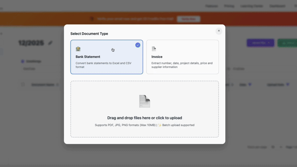Open the Pricing menu item

(x=229, y=6)
